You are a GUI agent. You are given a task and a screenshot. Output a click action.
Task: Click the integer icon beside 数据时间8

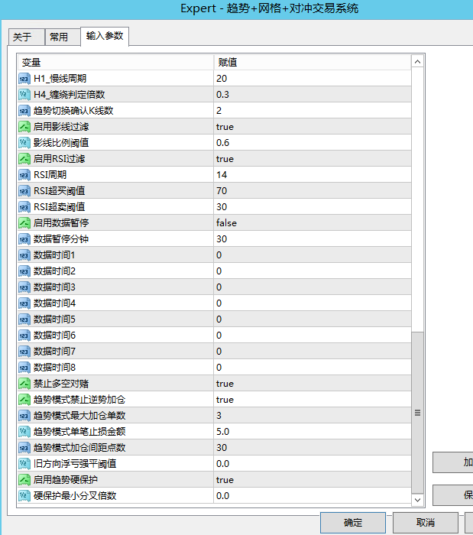(x=24, y=368)
